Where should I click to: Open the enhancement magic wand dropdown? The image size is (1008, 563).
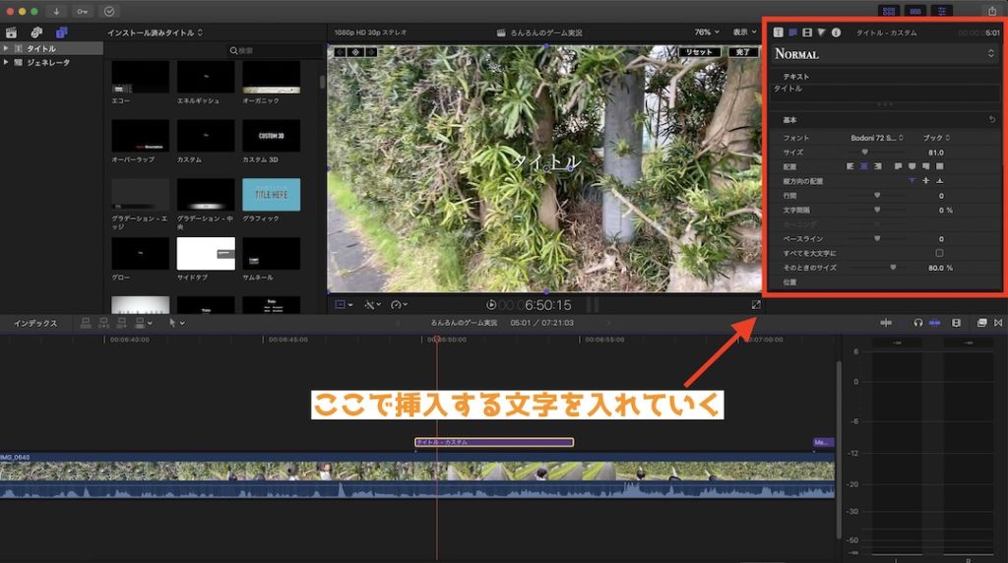click(x=372, y=305)
